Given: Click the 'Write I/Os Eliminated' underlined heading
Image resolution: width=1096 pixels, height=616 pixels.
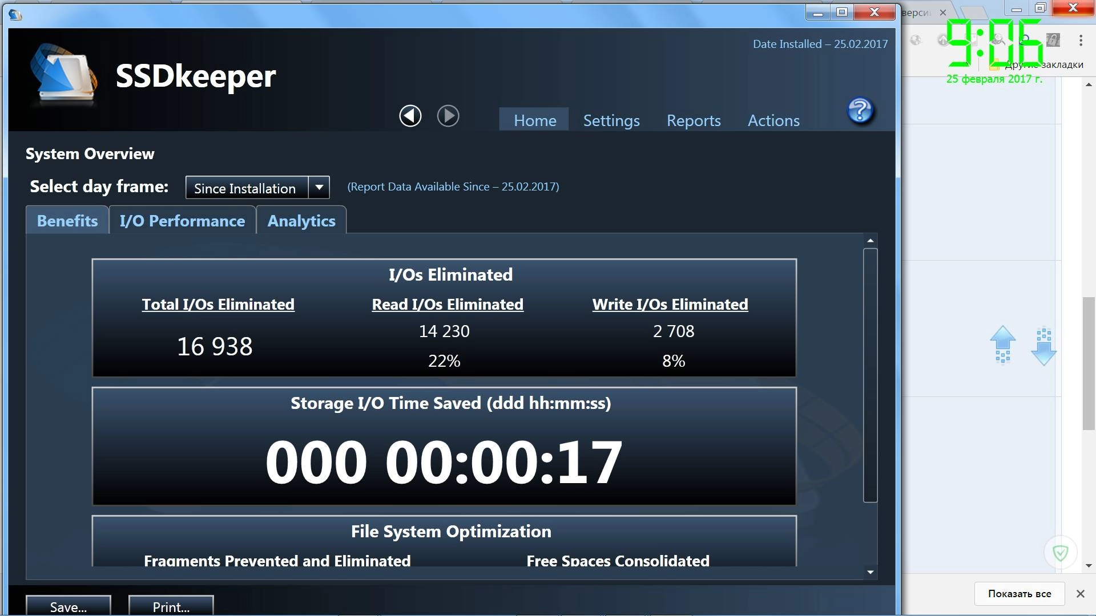Looking at the screenshot, I should point(670,305).
